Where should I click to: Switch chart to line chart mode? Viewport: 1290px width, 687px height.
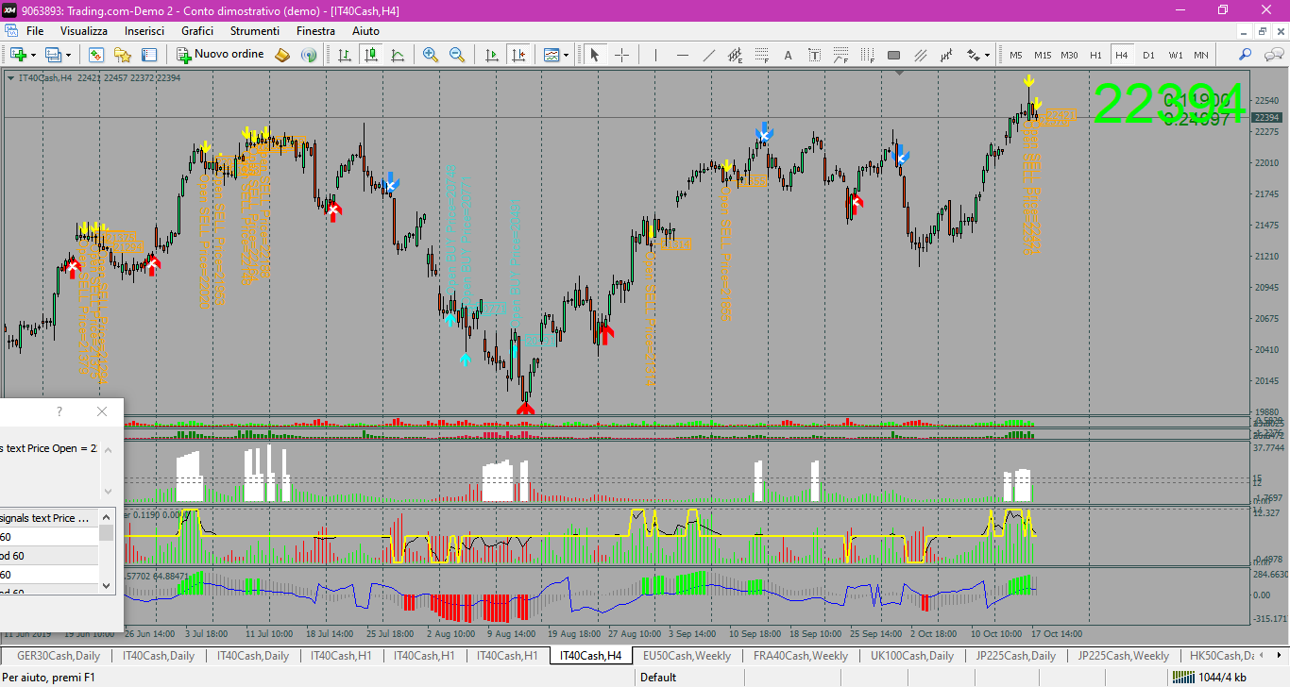[x=398, y=55]
